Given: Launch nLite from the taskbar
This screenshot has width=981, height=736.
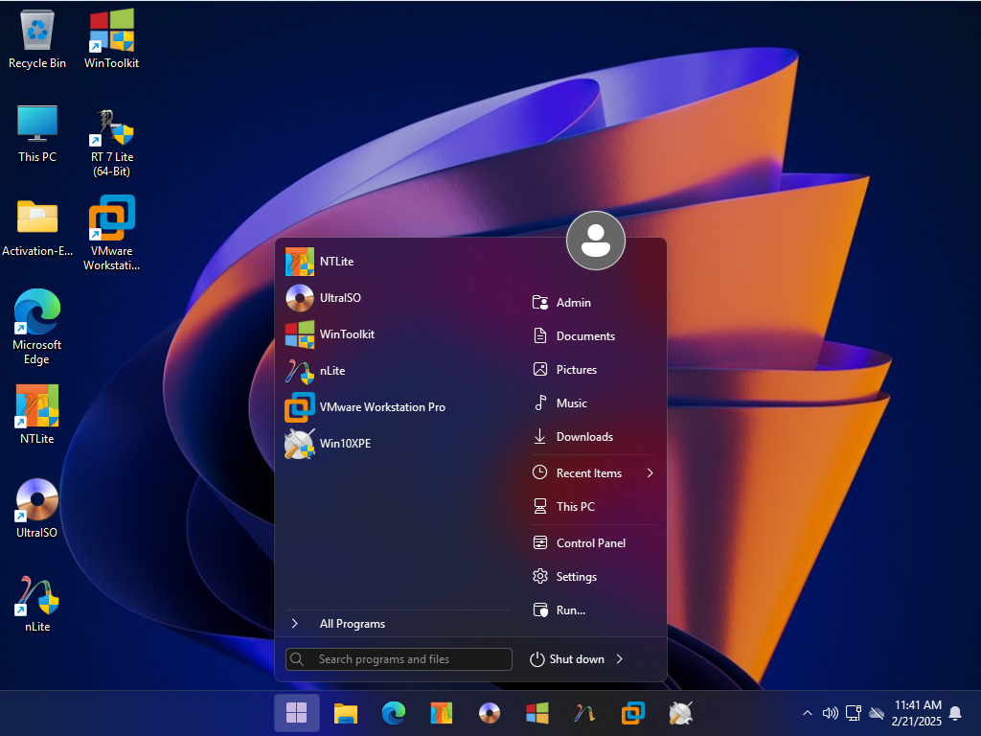Looking at the screenshot, I should pos(585,713).
